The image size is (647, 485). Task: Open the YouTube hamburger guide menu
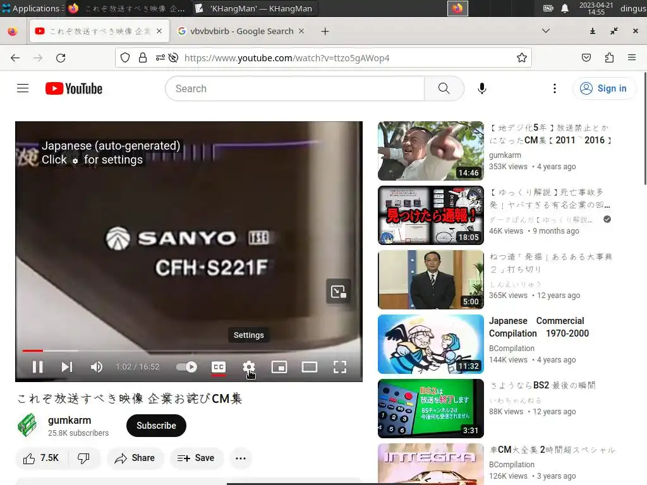click(23, 88)
